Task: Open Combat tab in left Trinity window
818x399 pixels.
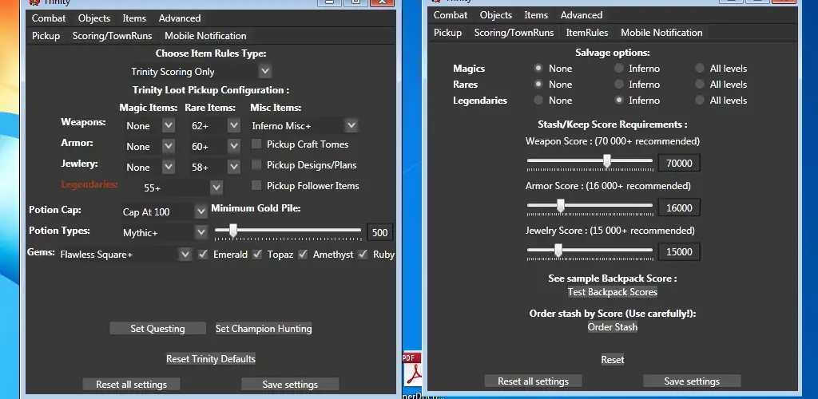Action: coord(49,18)
